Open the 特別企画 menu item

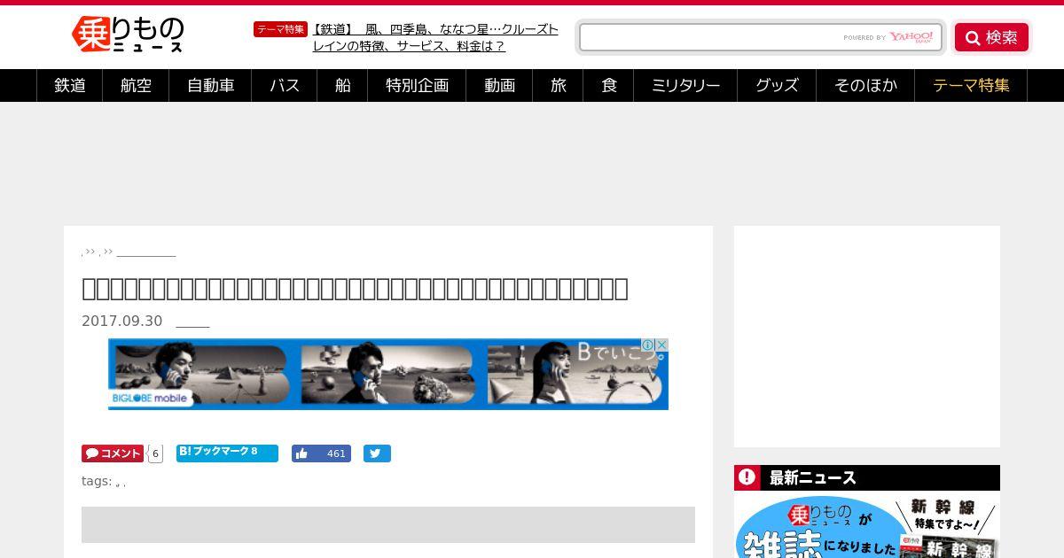coord(418,86)
